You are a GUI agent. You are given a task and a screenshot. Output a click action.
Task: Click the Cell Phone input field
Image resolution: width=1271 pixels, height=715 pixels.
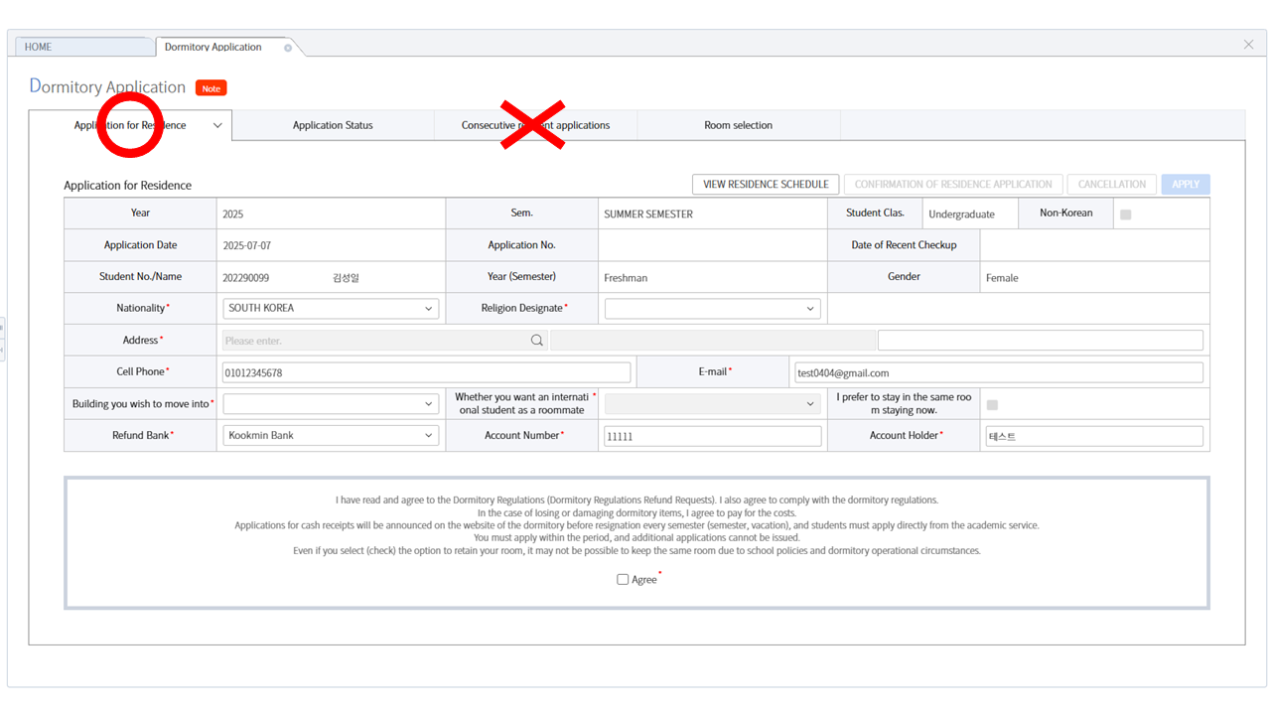[x=426, y=373]
